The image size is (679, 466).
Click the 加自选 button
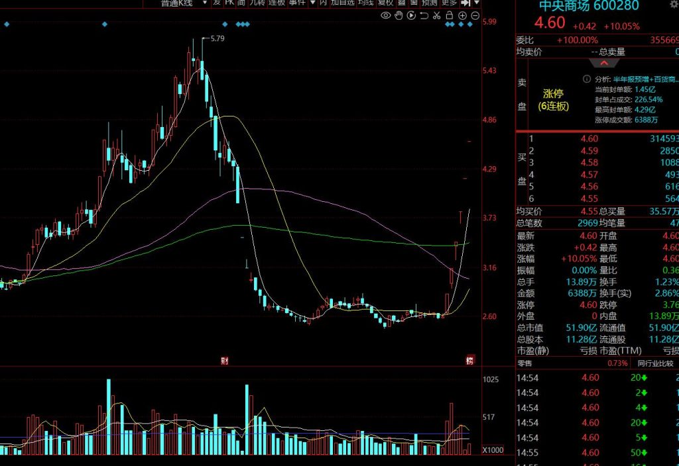[342, 3]
